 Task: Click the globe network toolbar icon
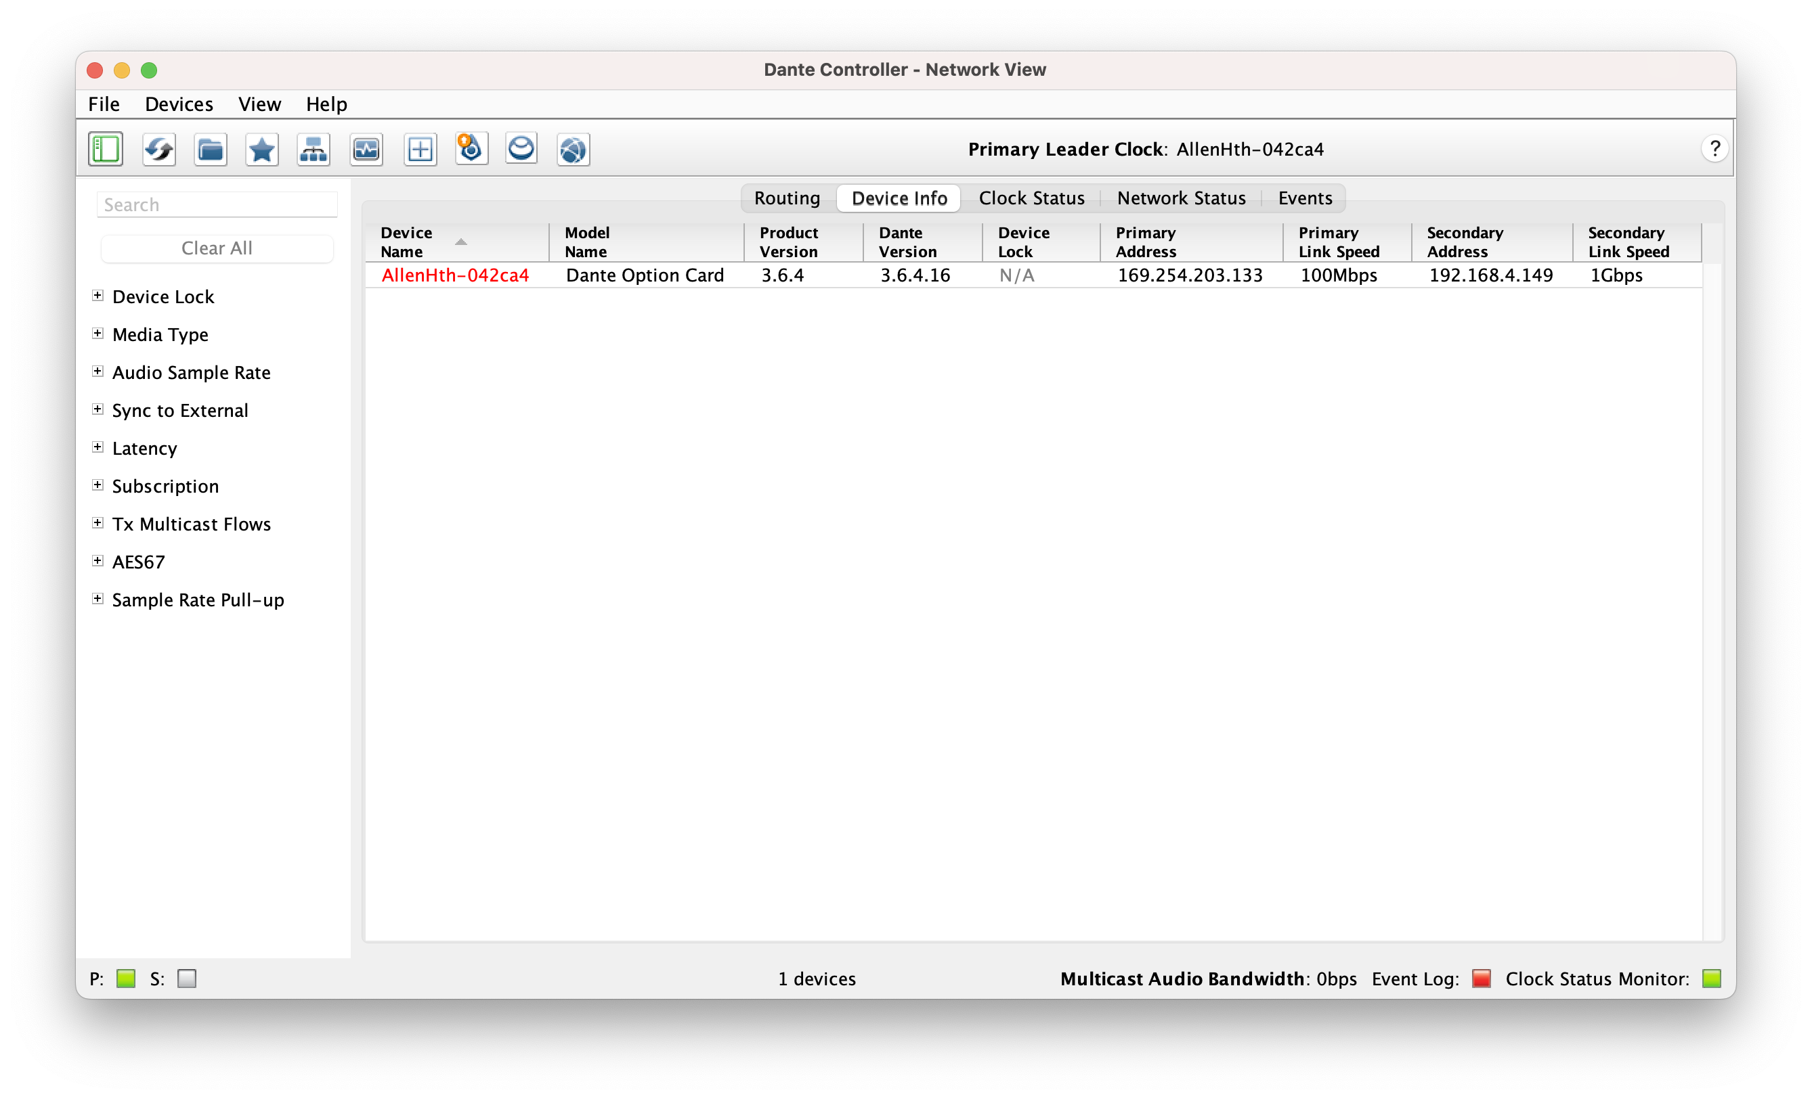click(x=573, y=150)
